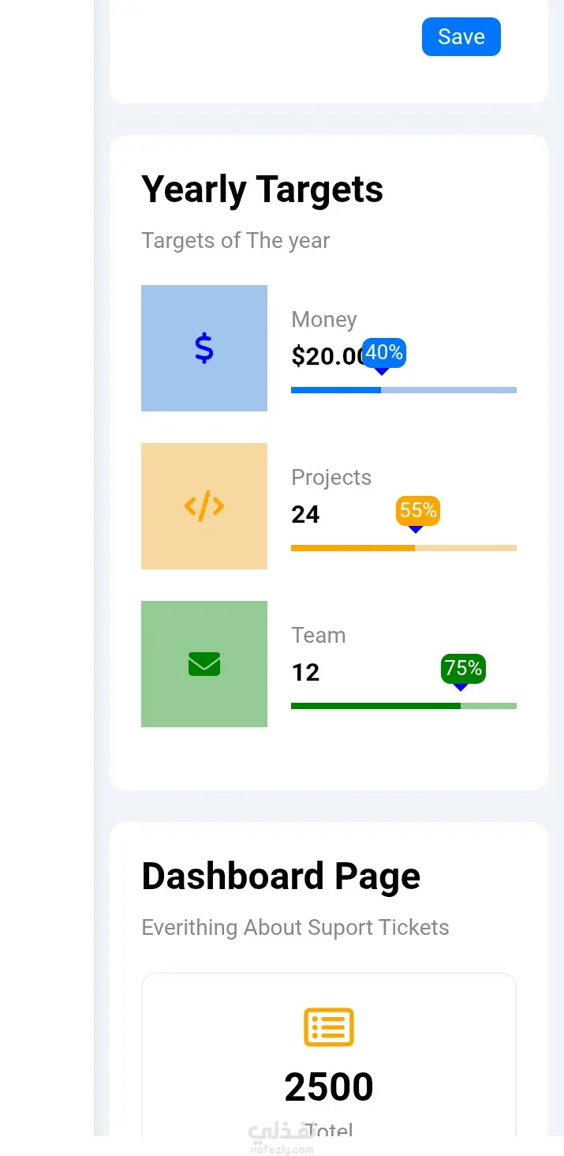This screenshot has height=1156, width=564.
Task: Click the Money label text
Action: [x=324, y=320]
